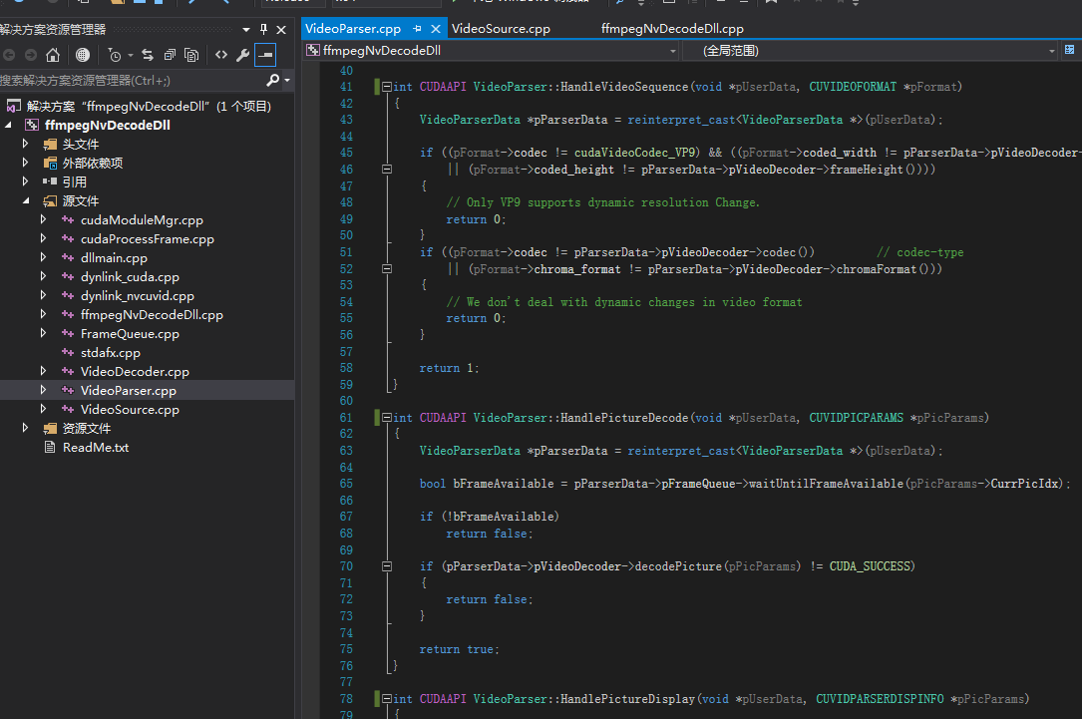Image resolution: width=1082 pixels, height=719 pixels.
Task: Toggle the Preview Selected Items button
Action: [265, 55]
